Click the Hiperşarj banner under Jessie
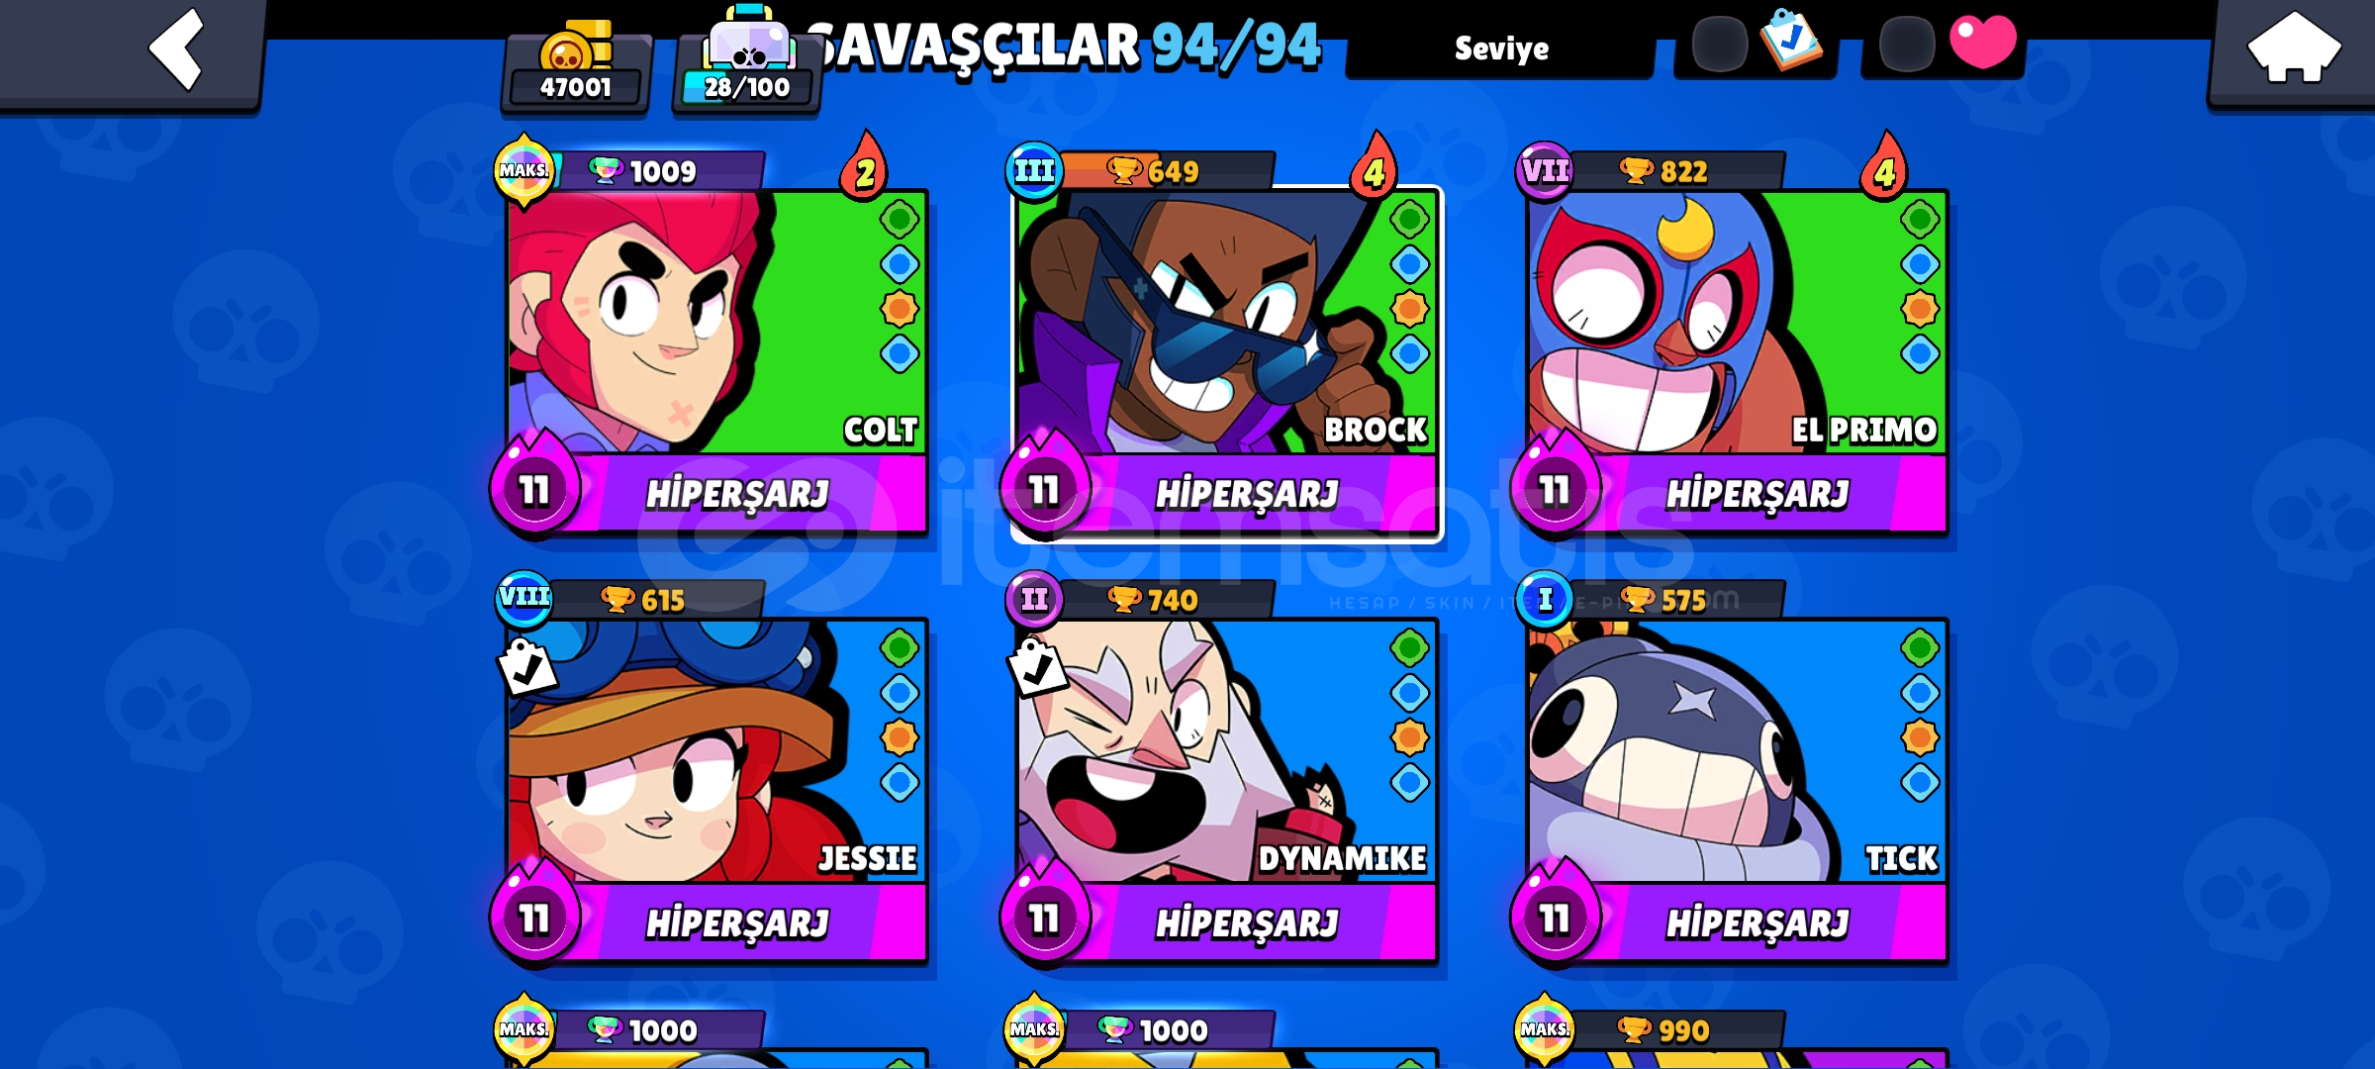Viewport: 2375px width, 1069px height. [737, 923]
